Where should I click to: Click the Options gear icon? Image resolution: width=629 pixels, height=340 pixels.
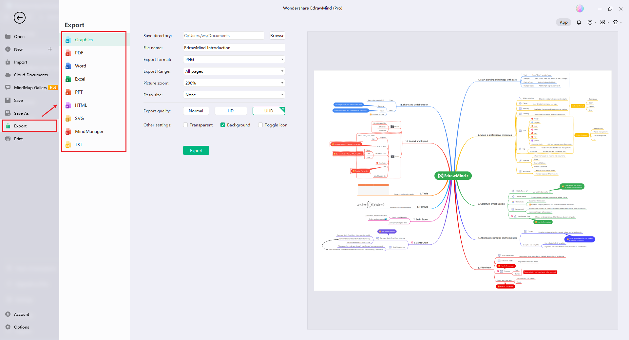(x=8, y=327)
